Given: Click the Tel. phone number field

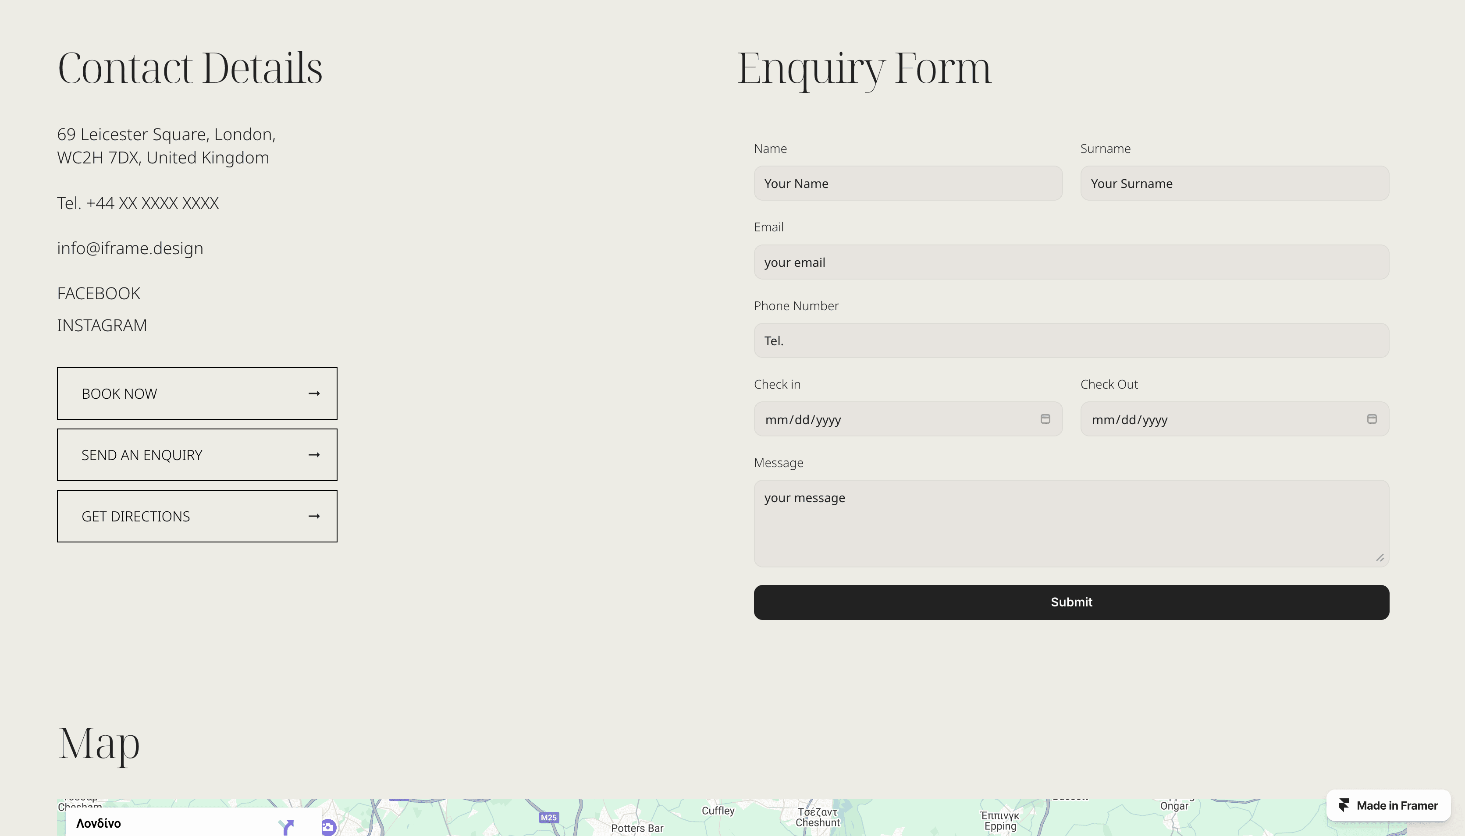Looking at the screenshot, I should (1071, 341).
